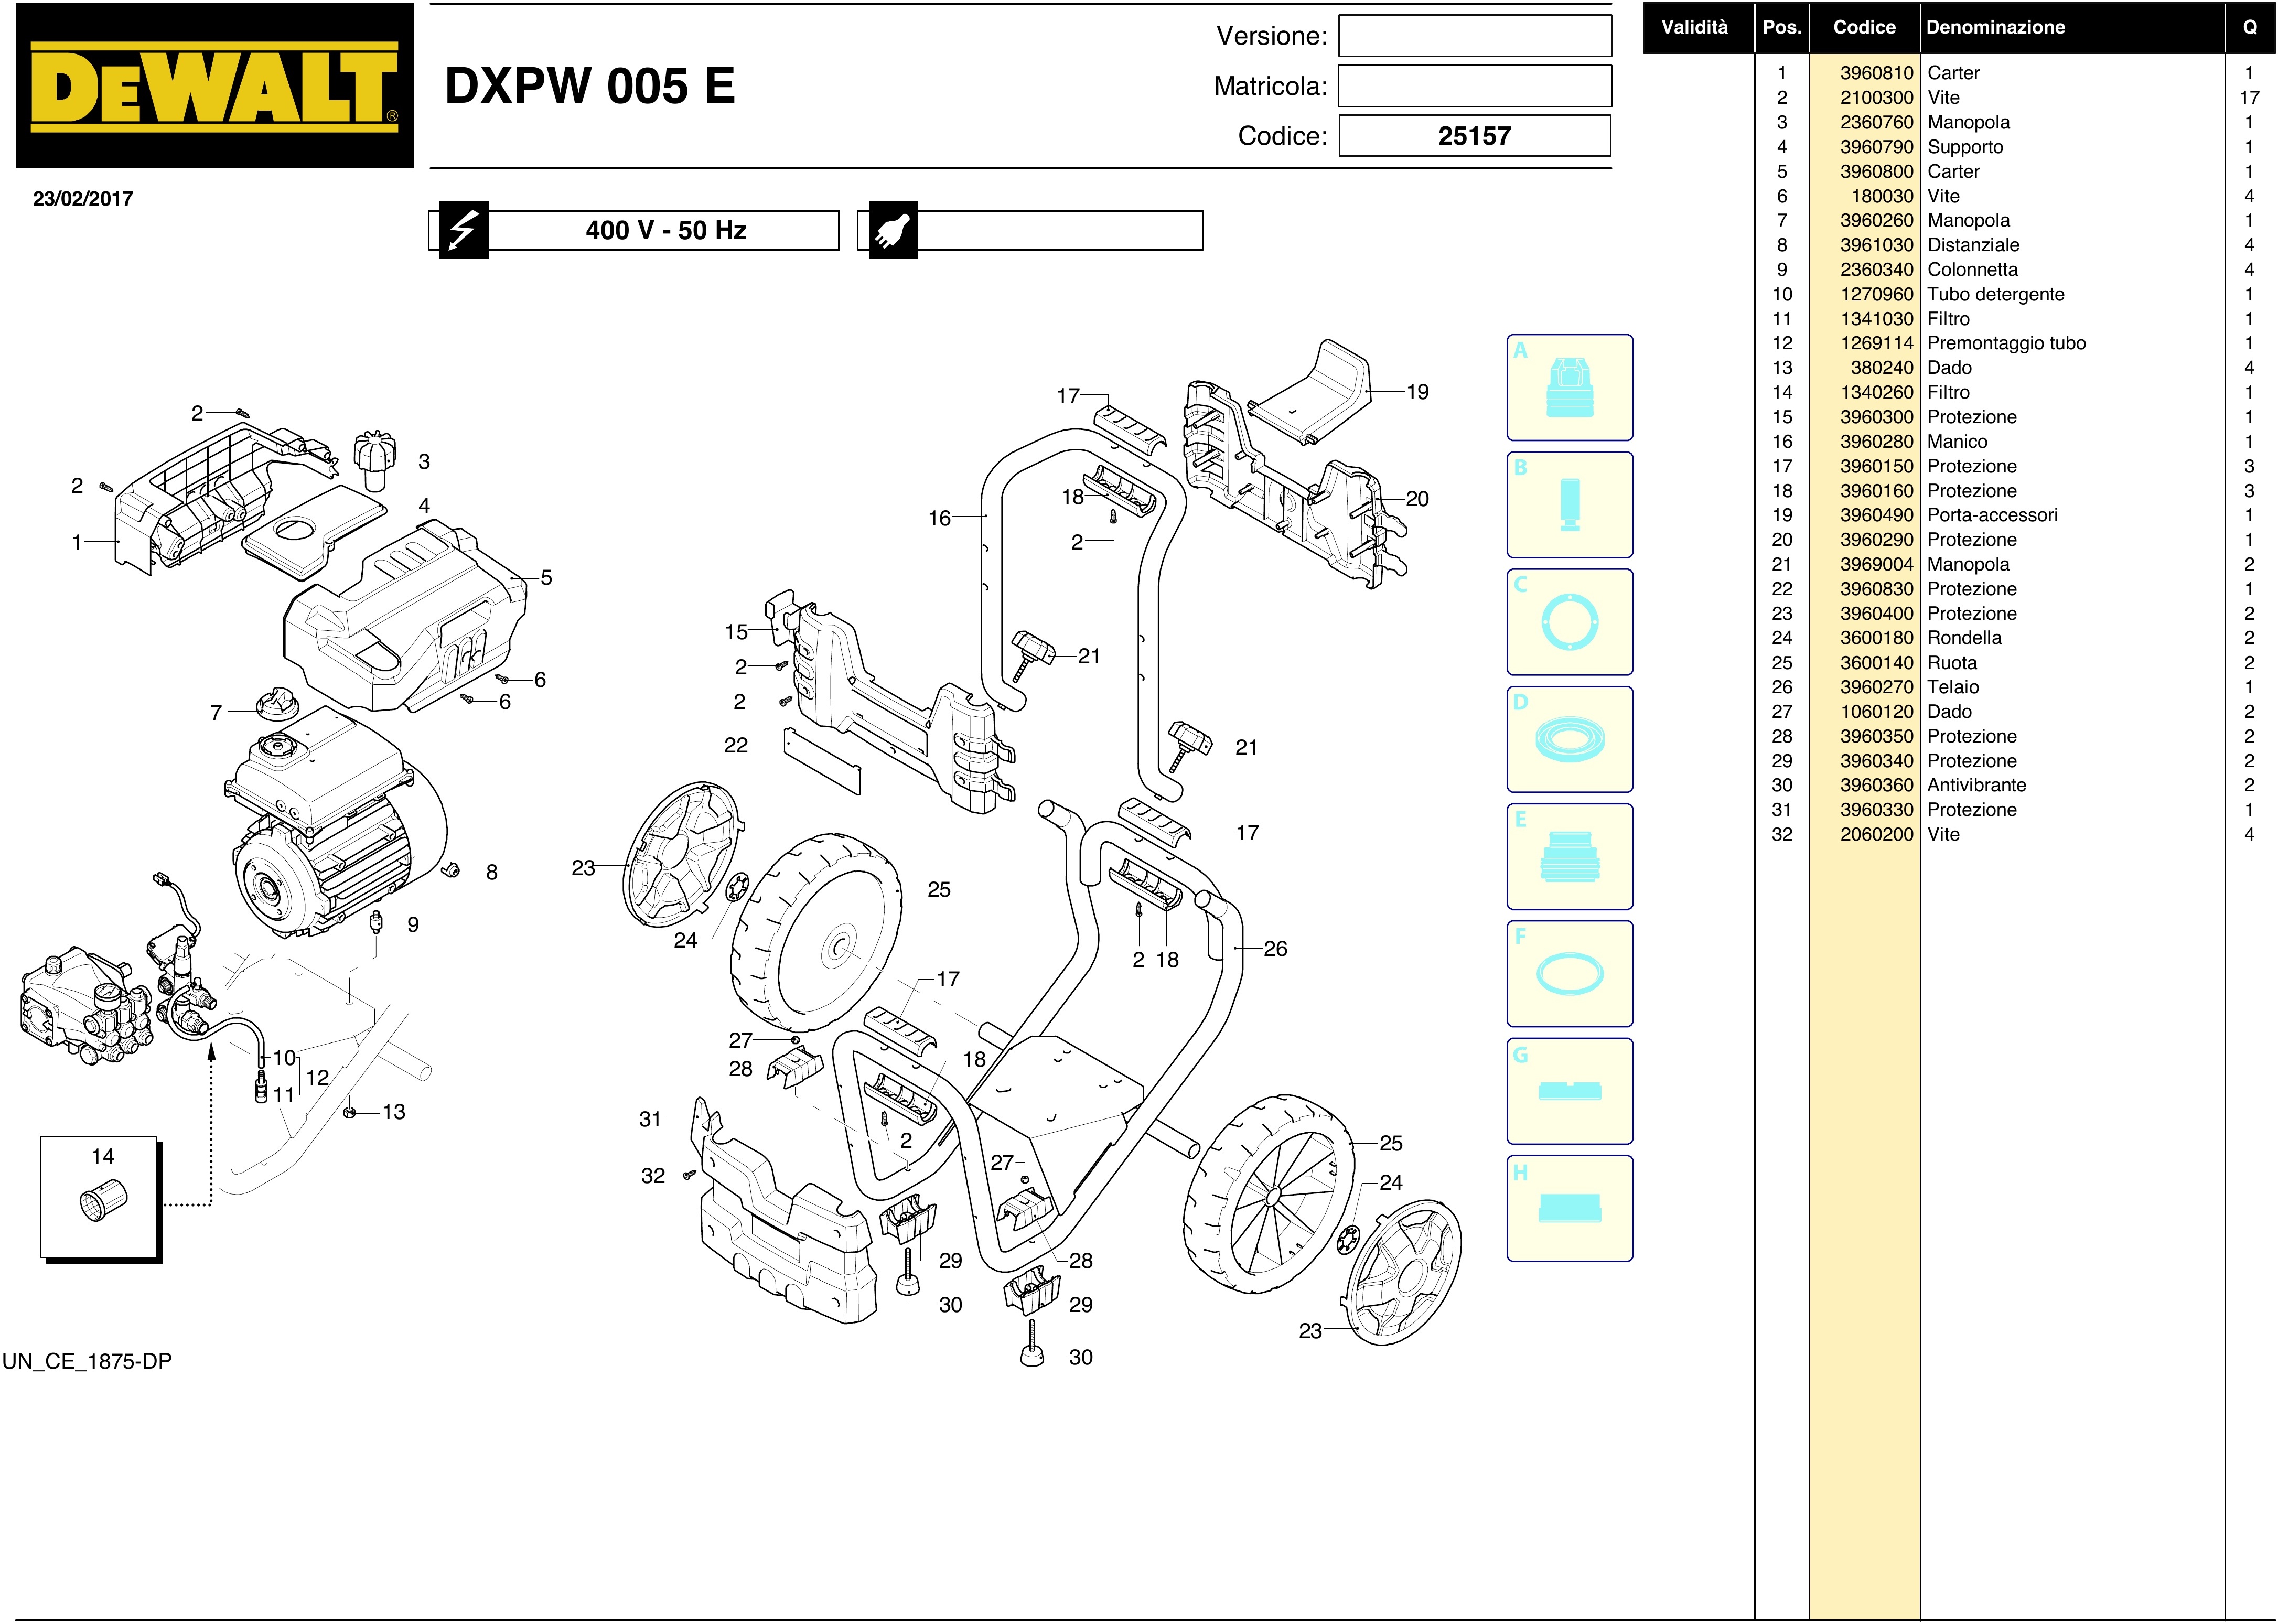Click the Codice column header in table
Image resolution: width=2278 pixels, height=1624 pixels.
tap(1863, 27)
